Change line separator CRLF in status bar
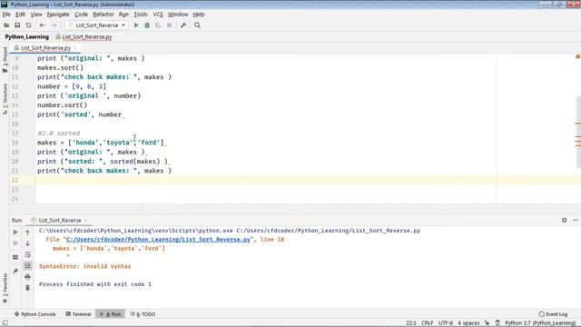Viewport: 581px width, 327px height. click(427, 323)
